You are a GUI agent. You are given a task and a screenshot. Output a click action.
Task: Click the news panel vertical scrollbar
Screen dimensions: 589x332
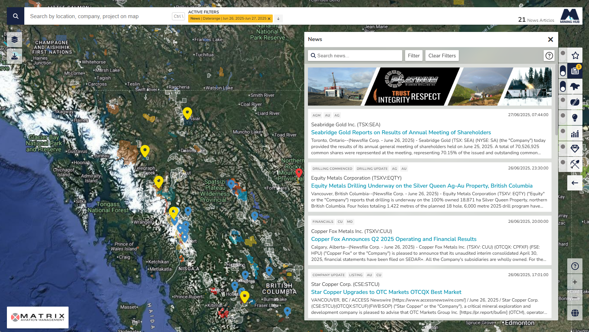point(557,100)
